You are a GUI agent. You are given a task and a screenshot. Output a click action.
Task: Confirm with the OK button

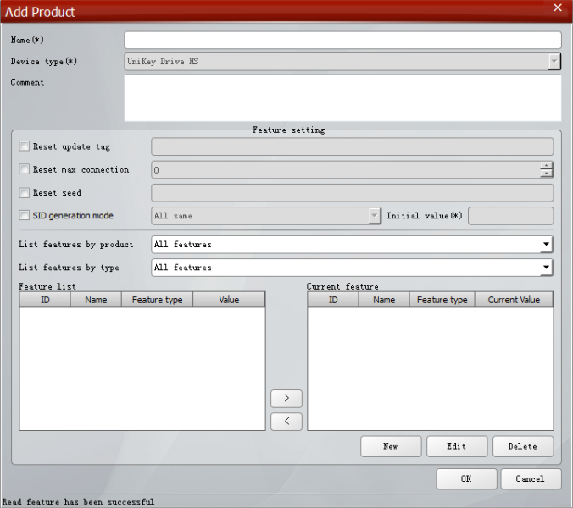coord(466,479)
